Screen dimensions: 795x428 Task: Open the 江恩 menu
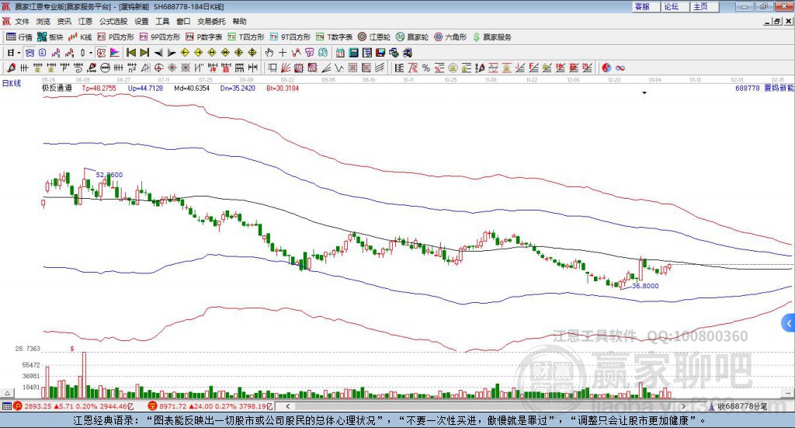pos(85,21)
